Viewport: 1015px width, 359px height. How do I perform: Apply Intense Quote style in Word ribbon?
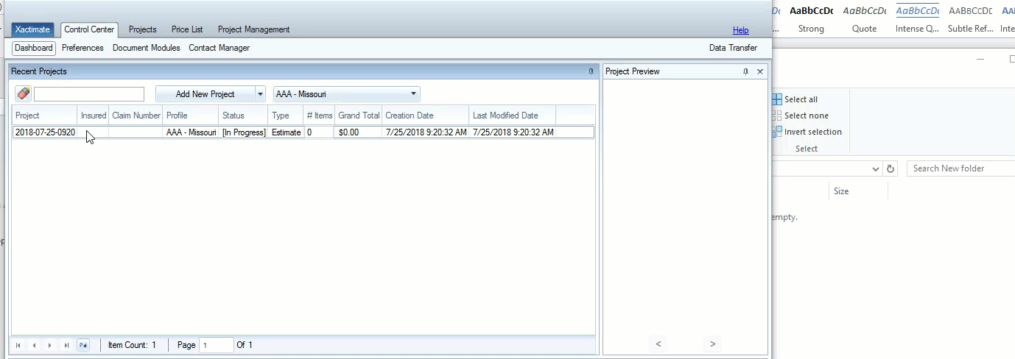click(x=917, y=20)
